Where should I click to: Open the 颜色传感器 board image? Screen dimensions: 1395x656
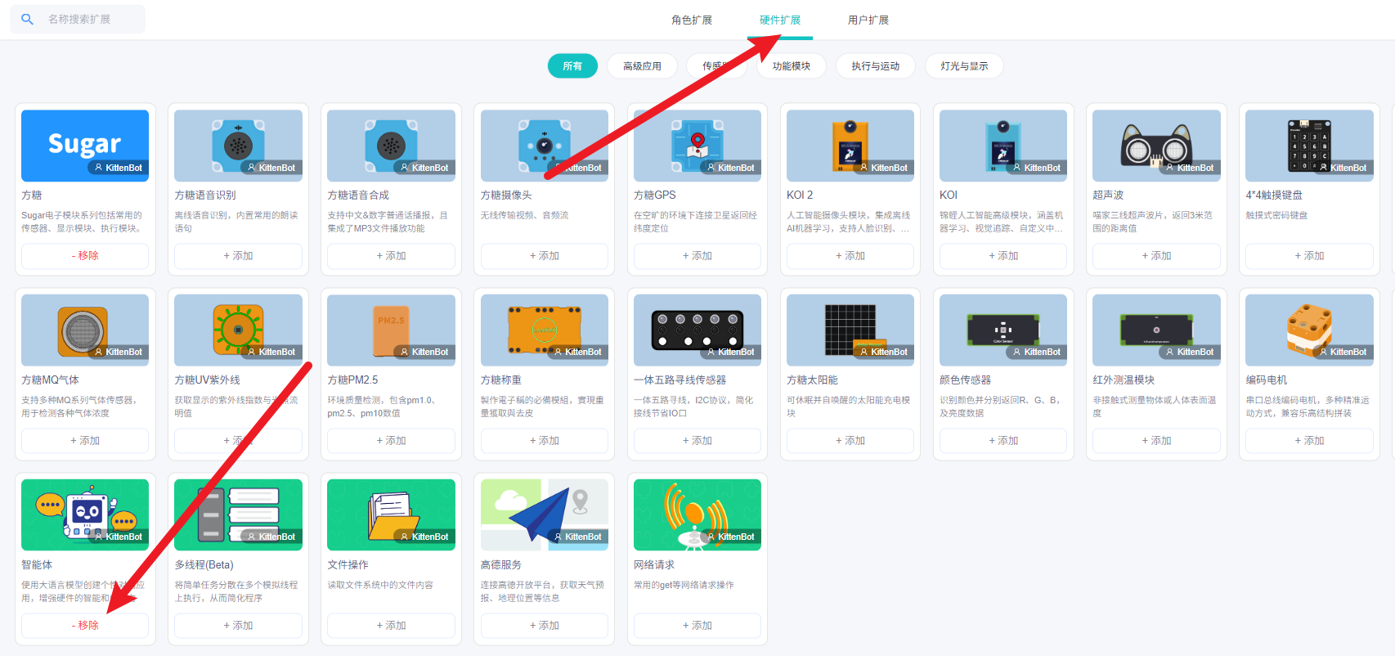click(x=1003, y=330)
